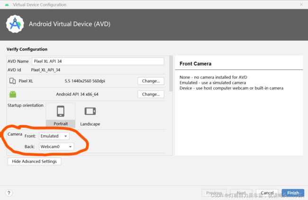This screenshot has height=200, width=308.
Task: Close the Virtual Device Configuration window
Action: coord(301,4)
